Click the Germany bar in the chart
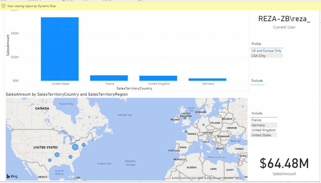Screen dimensions: 321x183 tap(207, 79)
